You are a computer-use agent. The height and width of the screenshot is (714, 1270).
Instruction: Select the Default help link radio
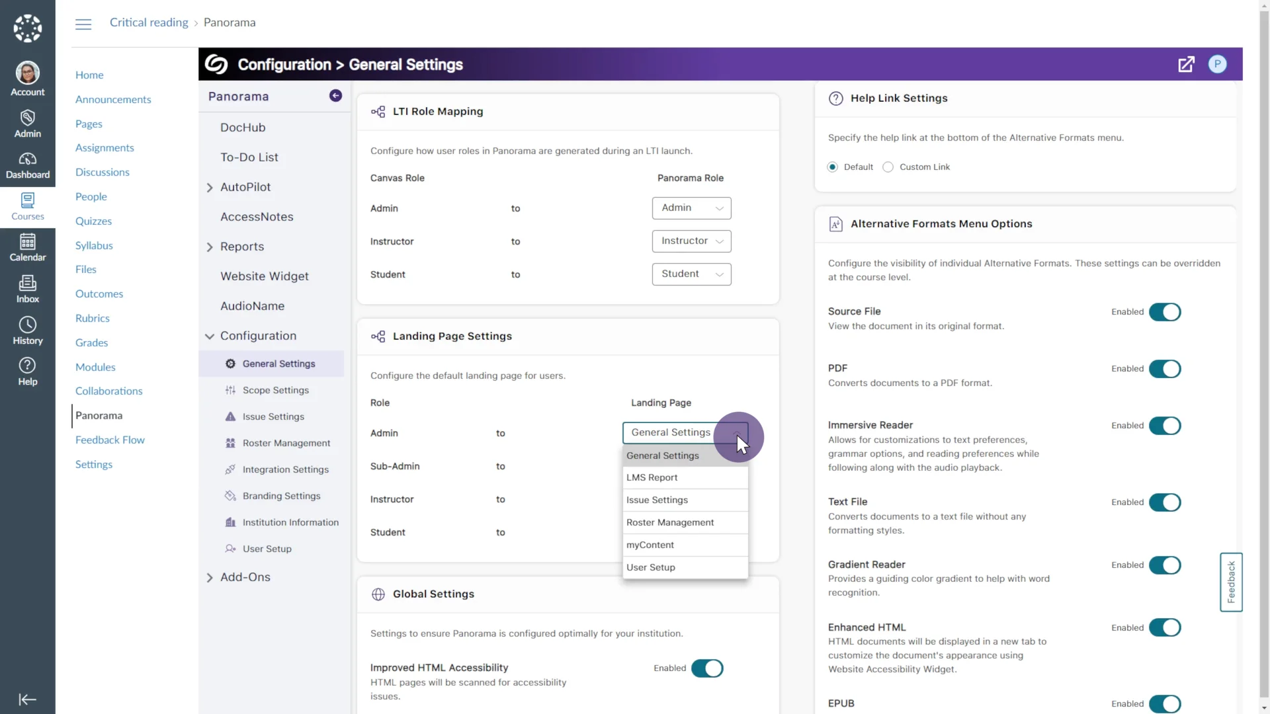tap(833, 167)
